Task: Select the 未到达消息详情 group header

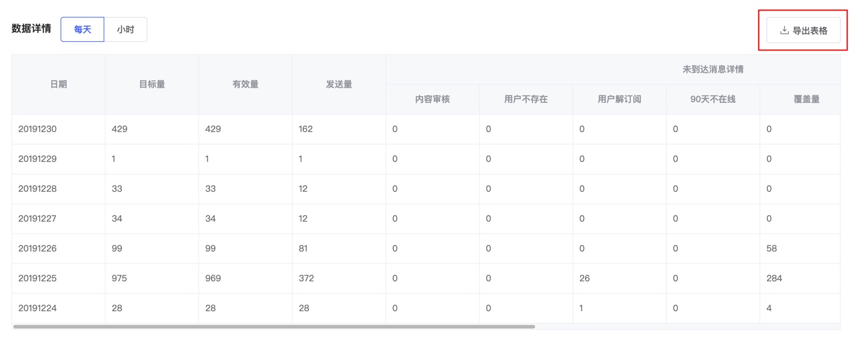Action: pyautogui.click(x=713, y=69)
